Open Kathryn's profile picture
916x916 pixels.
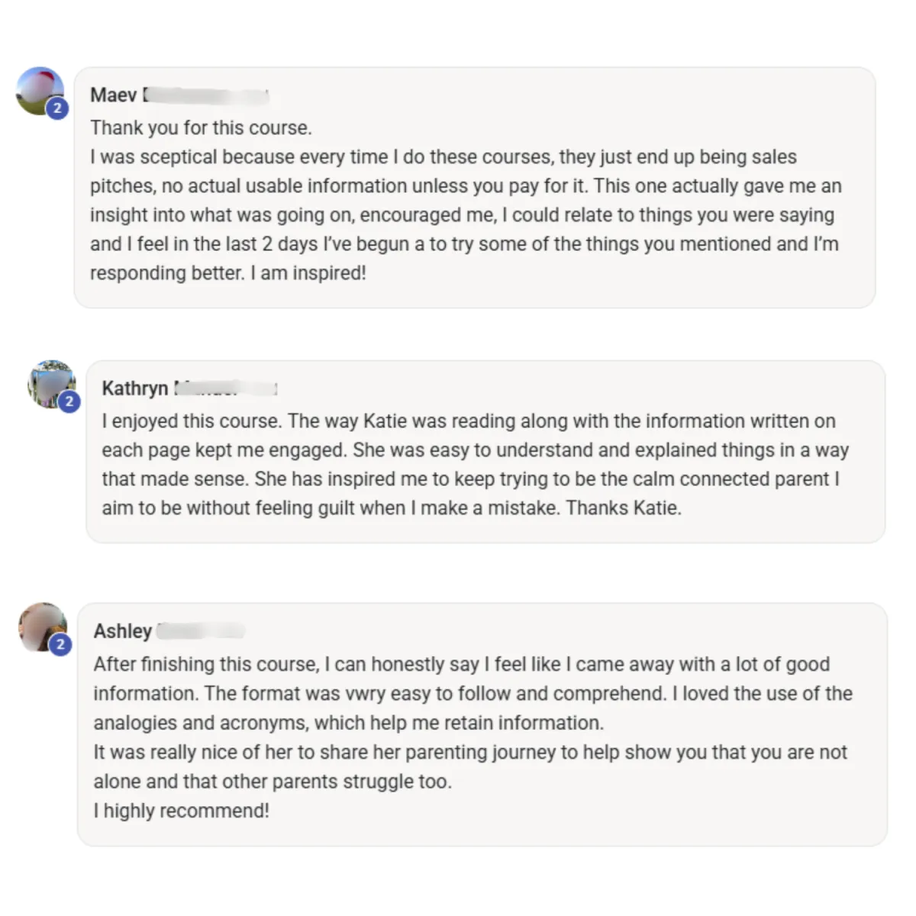pos(52,384)
